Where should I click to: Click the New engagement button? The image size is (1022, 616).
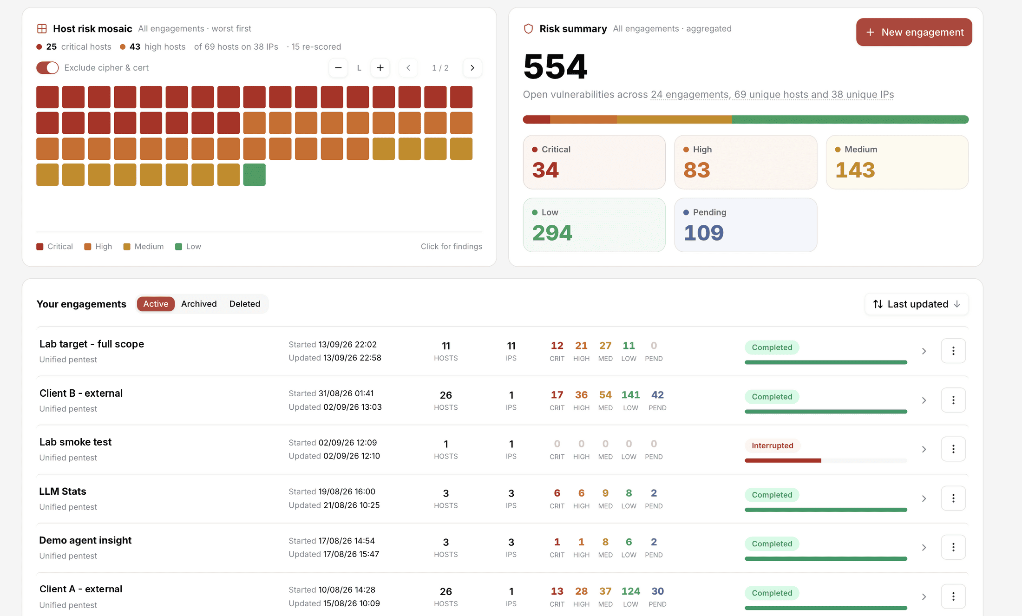coord(914,32)
